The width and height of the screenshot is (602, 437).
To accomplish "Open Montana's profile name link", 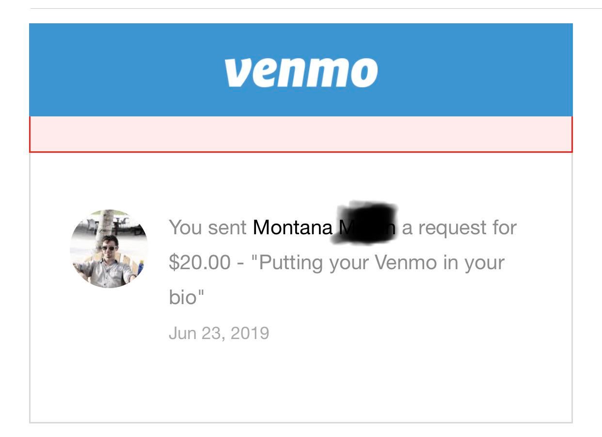I will click(292, 227).
